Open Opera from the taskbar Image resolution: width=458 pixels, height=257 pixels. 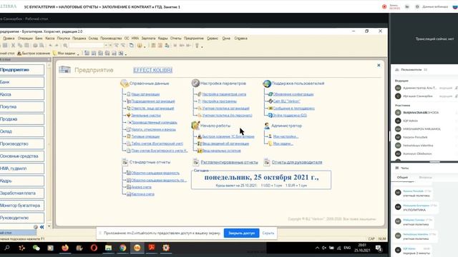click(94, 248)
